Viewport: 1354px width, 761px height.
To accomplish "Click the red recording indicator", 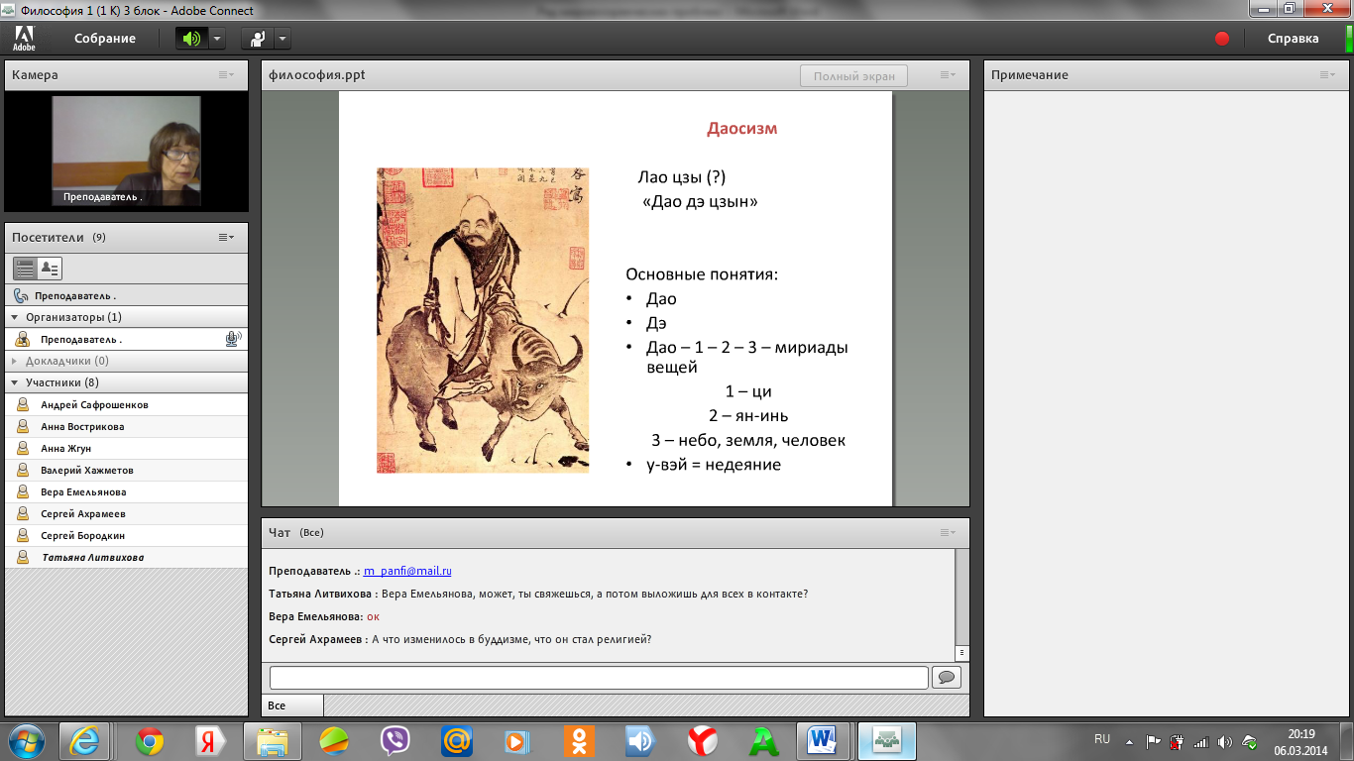I will pos(1222,39).
